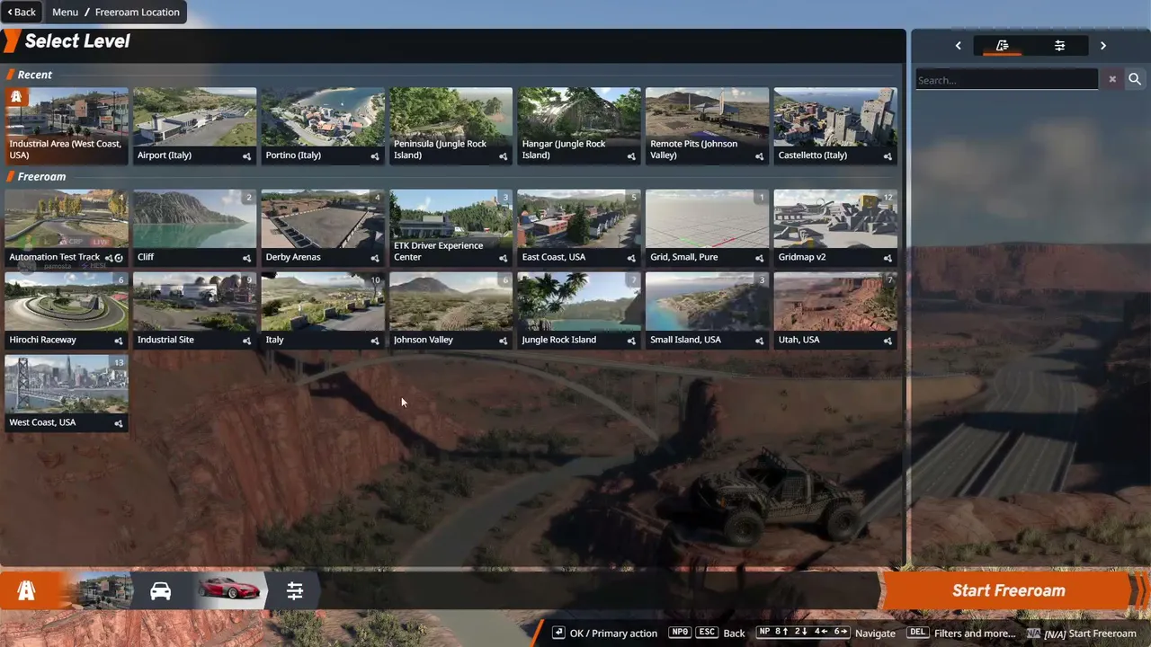
Task: Select recent level Industrial Area (West Coast, USA)
Action: [67, 126]
